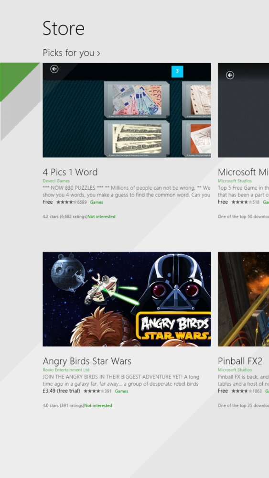Click the star rating of Angry Birds Star Wars
Viewport: 269px width, 478px height.
(x=94, y=391)
